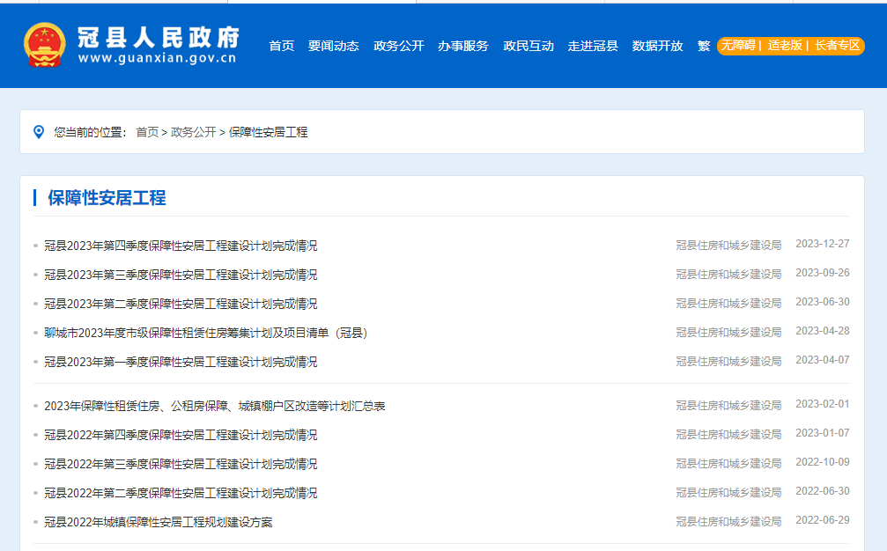
Task: Click the national emblem logo
Action: point(45,45)
